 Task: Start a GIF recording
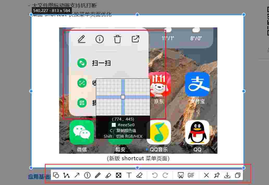click(191, 175)
